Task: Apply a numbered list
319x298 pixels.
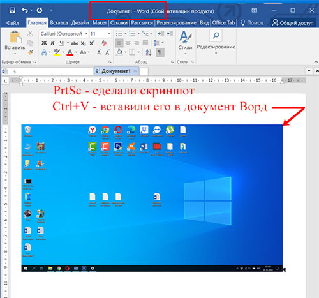Action: (x=132, y=33)
